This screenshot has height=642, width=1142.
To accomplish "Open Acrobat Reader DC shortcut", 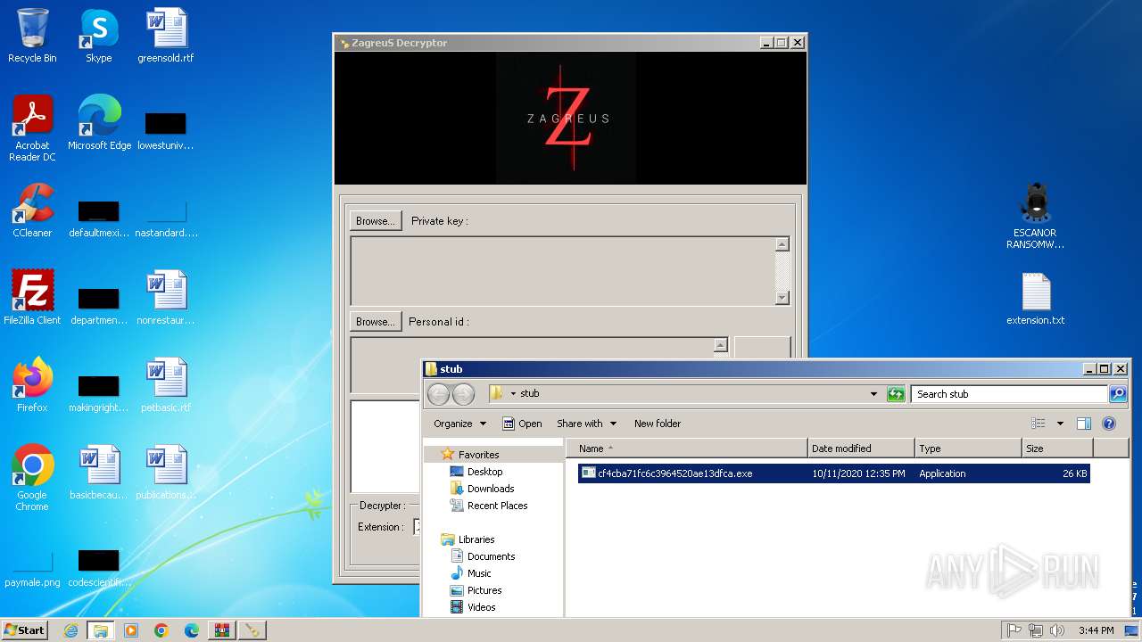I will (32, 128).
